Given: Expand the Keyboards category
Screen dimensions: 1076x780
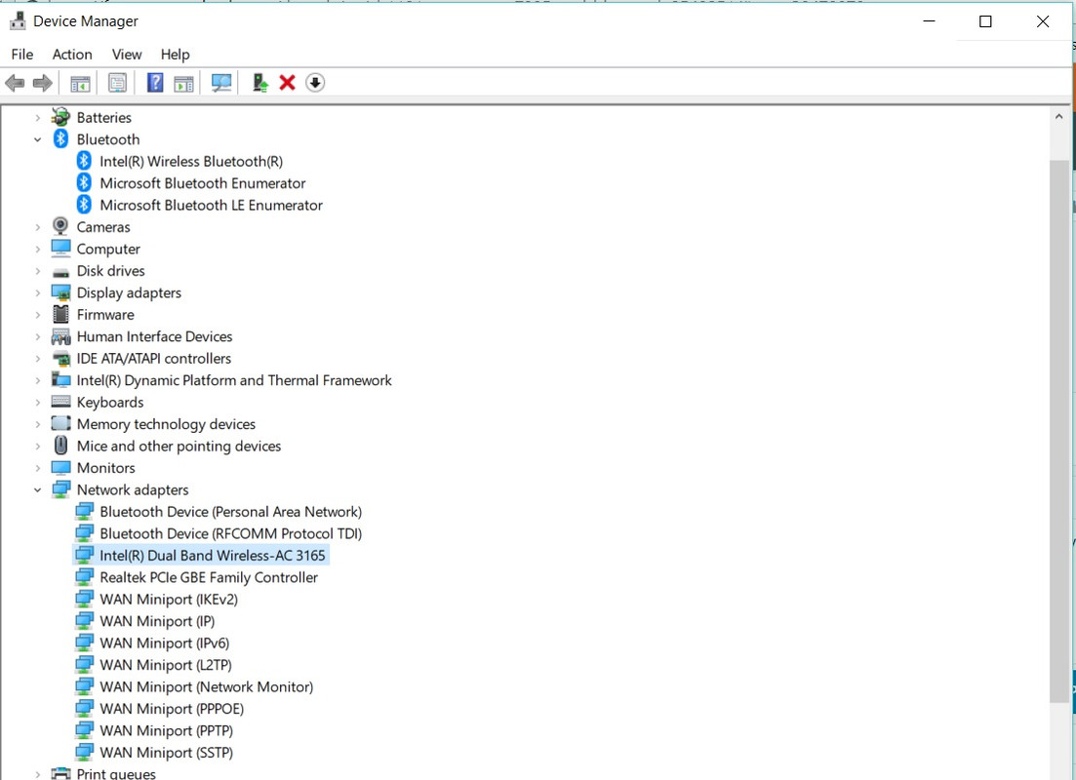Looking at the screenshot, I should pos(38,403).
